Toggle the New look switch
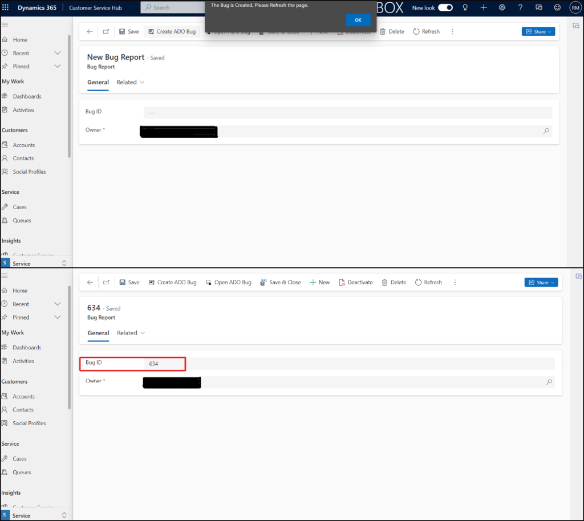Image resolution: width=584 pixels, height=521 pixels. click(445, 8)
